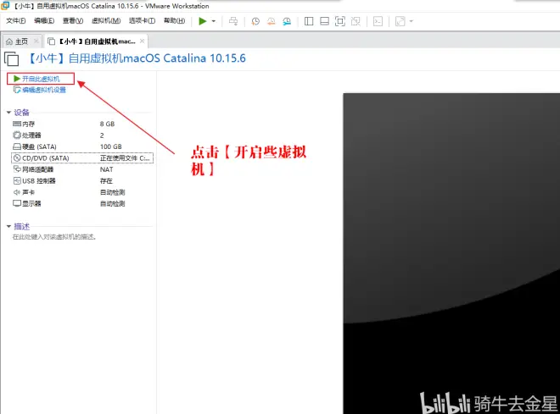
Task: Click the 100 GB disk size value
Action: click(x=110, y=146)
